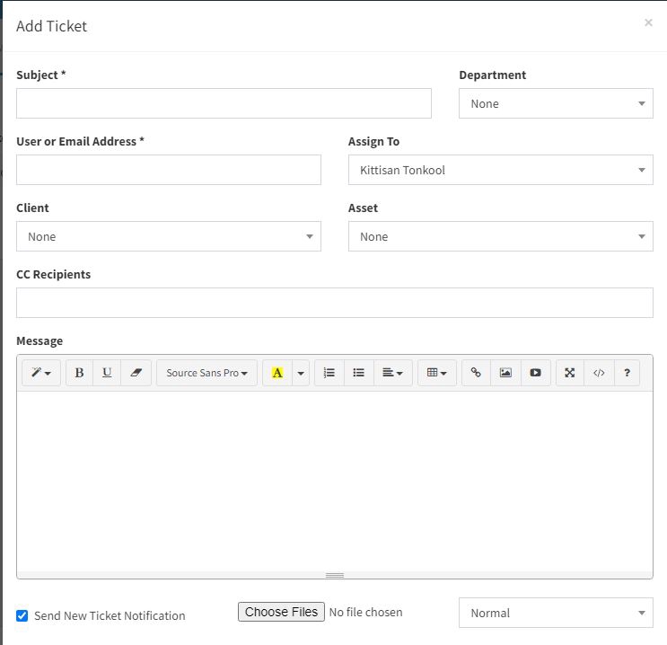Insert a hyperlink into the message
The height and width of the screenshot is (645, 667).
[x=476, y=373]
